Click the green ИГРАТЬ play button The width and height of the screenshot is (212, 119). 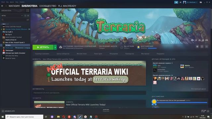click(x=43, y=47)
